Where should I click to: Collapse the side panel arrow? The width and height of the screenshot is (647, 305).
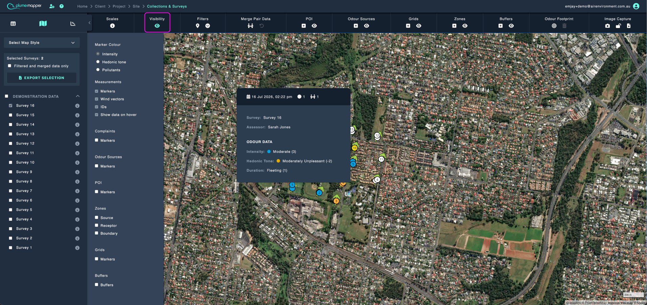[x=89, y=23]
